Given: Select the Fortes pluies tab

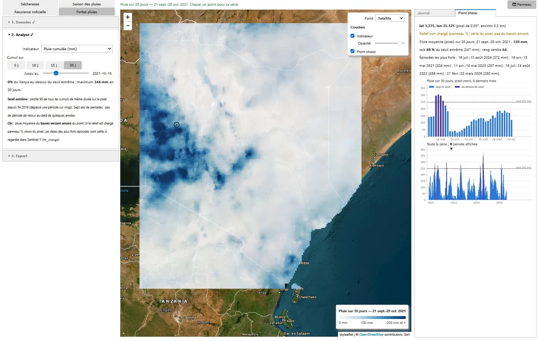Looking at the screenshot, I should pyautogui.click(x=87, y=12).
